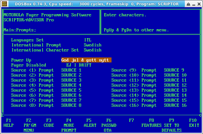Select the SOURCE 10 prompt value

pos(175,75)
